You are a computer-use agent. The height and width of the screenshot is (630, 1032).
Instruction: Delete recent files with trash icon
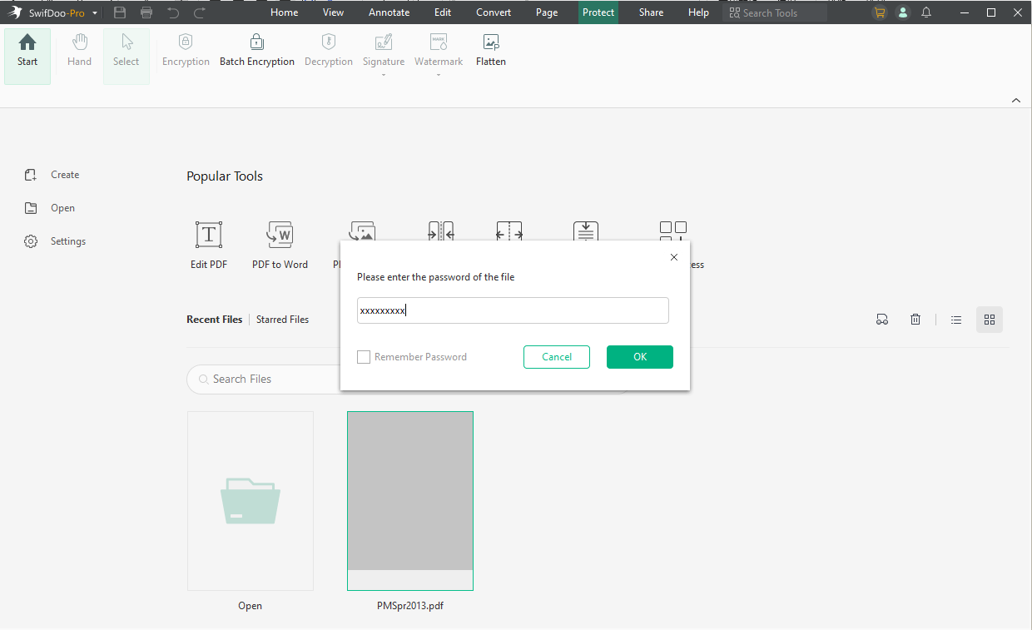click(x=915, y=320)
